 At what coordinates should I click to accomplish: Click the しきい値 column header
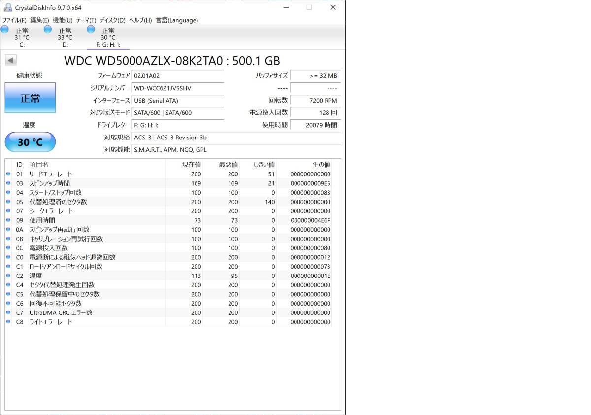258,164
